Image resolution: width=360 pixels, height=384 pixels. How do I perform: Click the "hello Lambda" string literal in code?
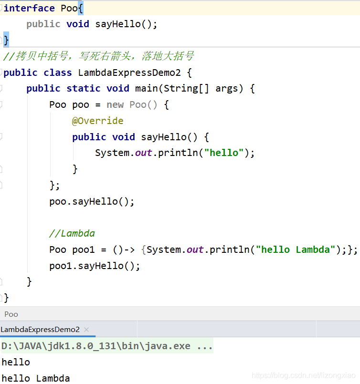coord(296,249)
